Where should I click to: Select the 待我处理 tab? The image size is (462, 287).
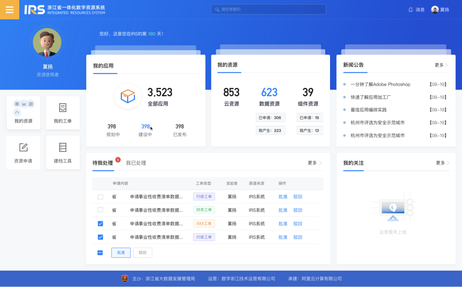coord(104,163)
